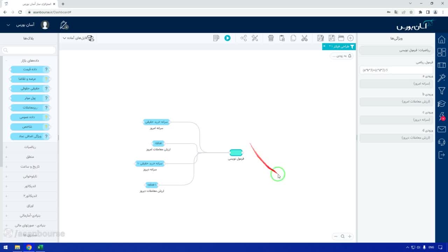Expand the ریاضیات blocks category
This screenshot has width=448, height=252.
[x=30, y=147]
